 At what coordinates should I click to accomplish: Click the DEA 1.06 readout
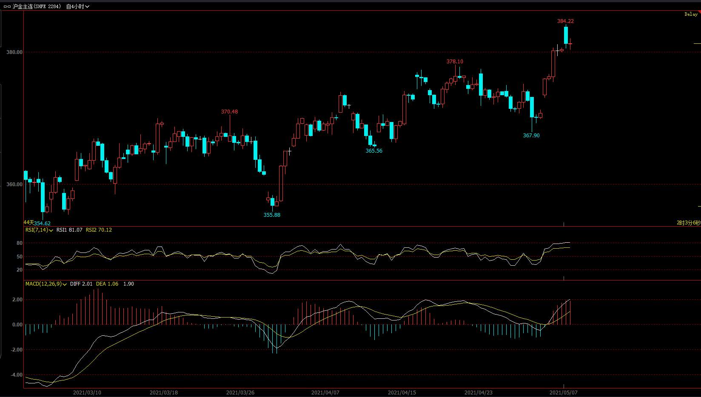107,284
